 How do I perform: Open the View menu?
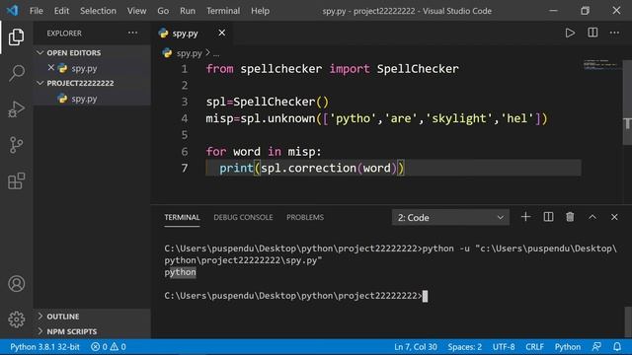[136, 11]
